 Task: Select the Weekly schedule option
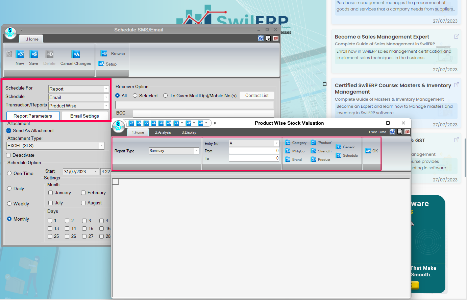(9, 204)
